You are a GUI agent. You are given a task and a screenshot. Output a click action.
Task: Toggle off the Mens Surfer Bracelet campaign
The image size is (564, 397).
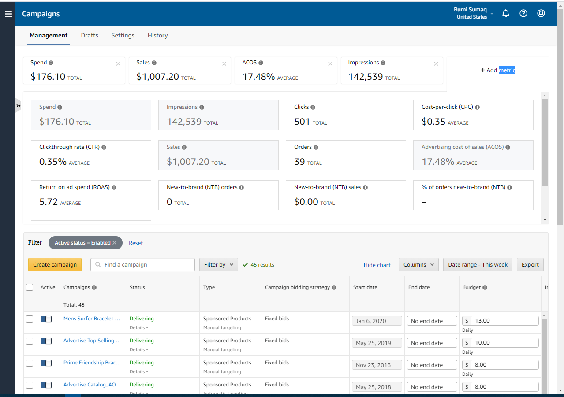click(46, 319)
